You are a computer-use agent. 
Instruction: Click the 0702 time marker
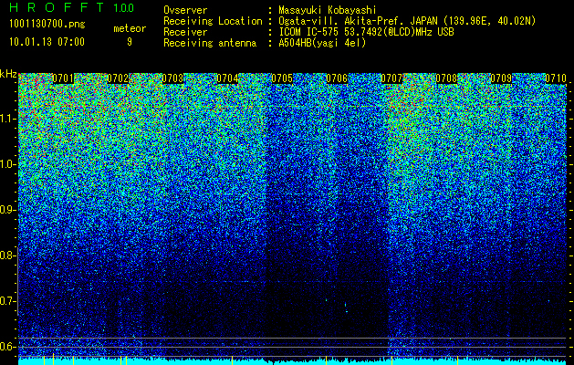click(118, 78)
